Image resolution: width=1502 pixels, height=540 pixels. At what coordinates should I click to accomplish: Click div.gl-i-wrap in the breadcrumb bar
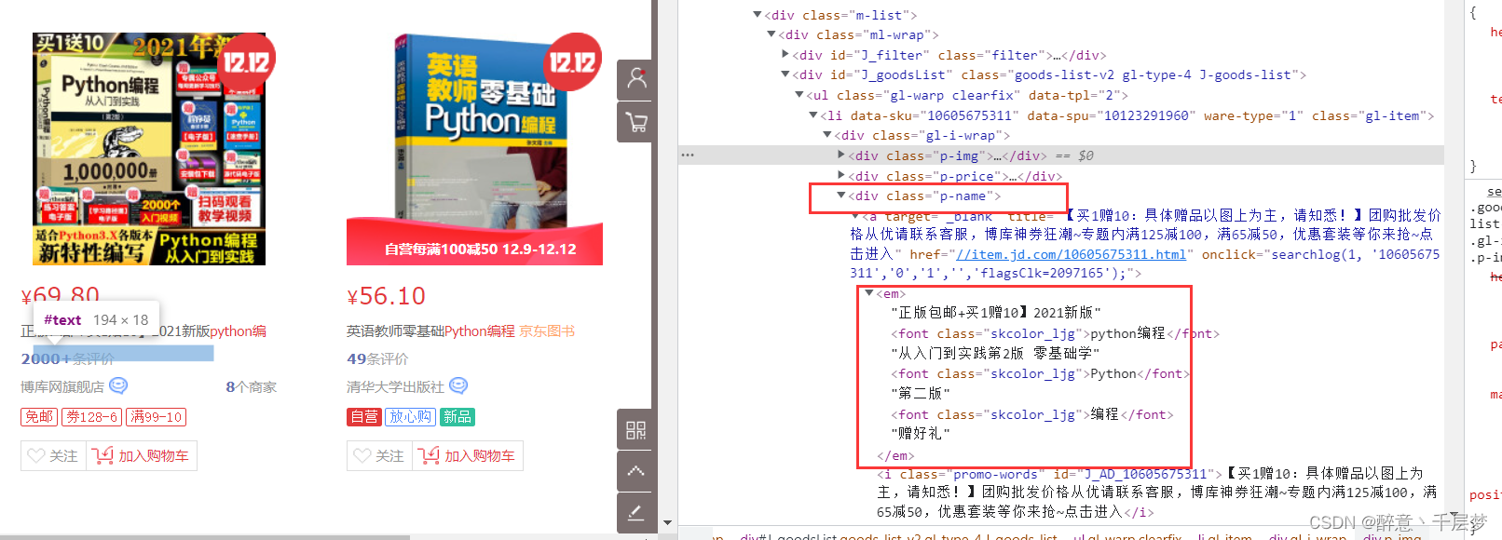1307,537
